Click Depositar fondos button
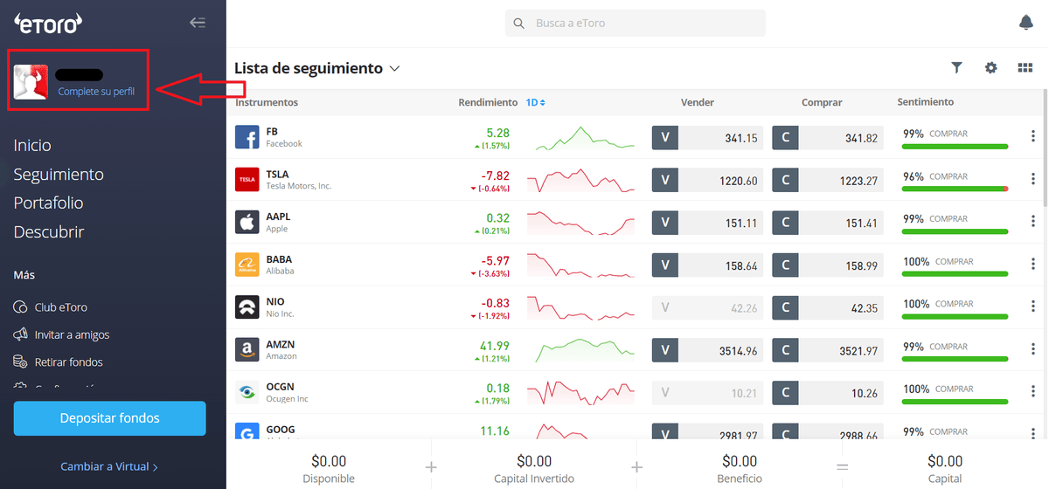The image size is (1049, 489). pos(110,418)
